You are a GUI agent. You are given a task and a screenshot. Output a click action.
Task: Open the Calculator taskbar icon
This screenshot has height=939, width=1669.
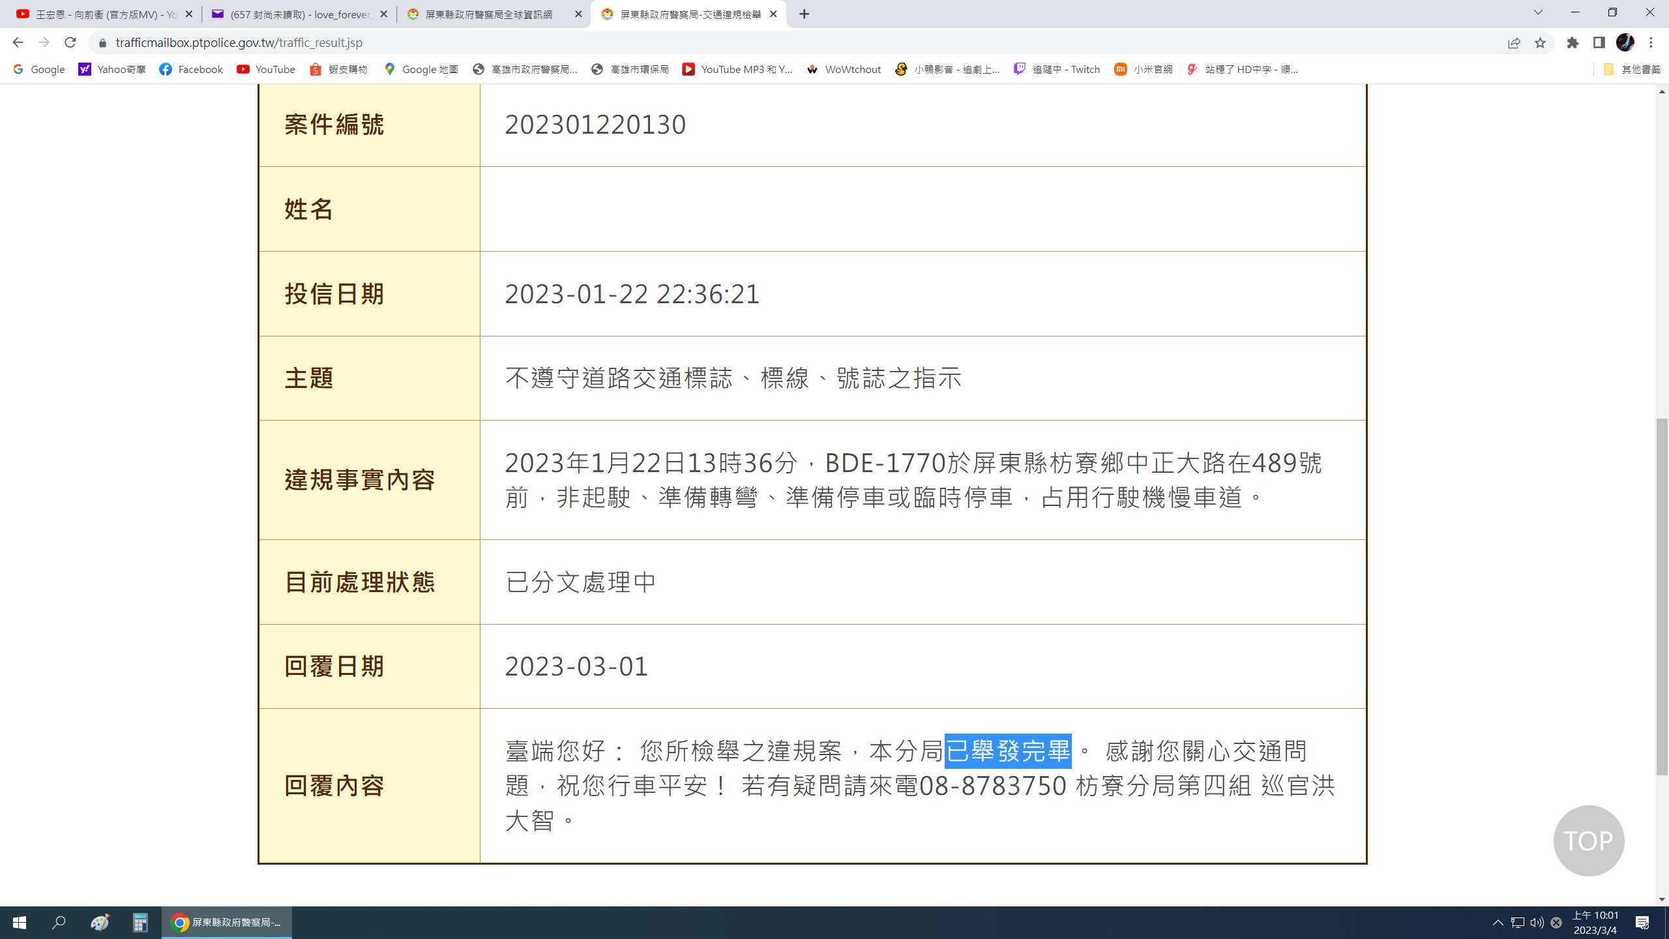click(140, 923)
